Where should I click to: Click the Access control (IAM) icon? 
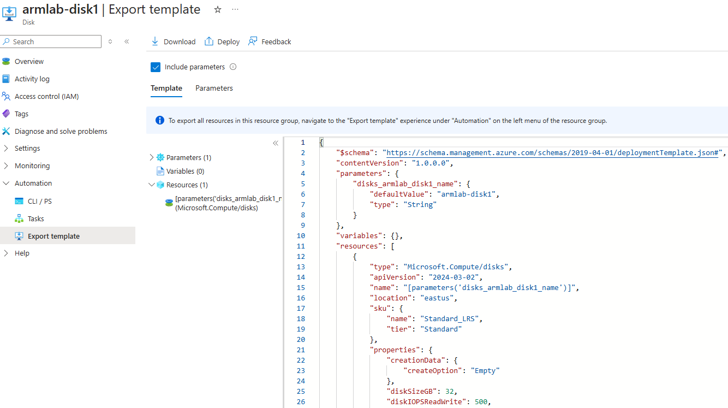point(6,97)
